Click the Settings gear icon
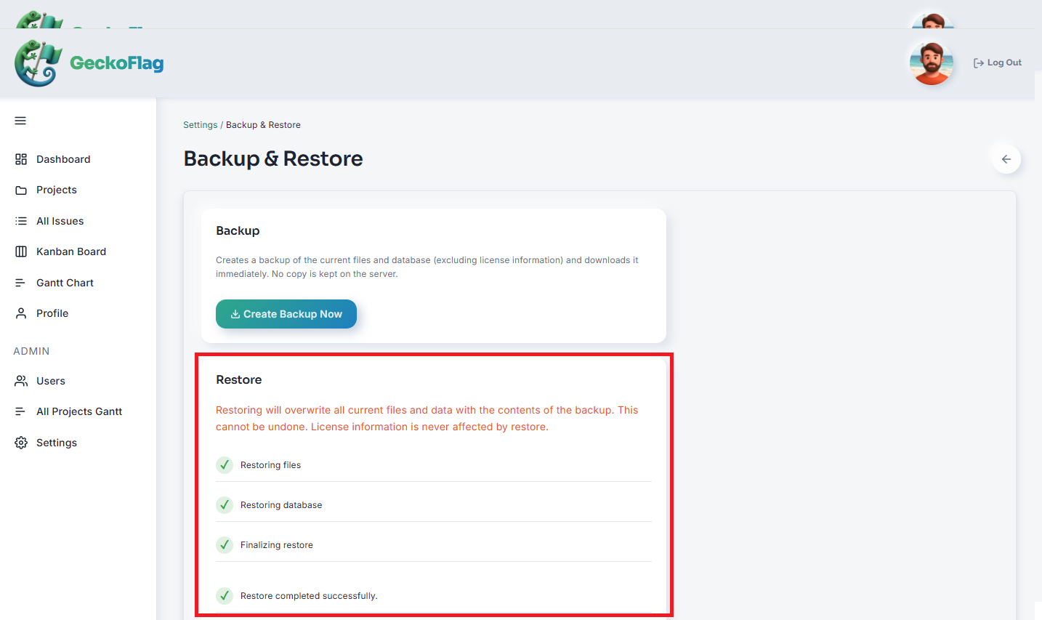This screenshot has width=1042, height=620. point(21,443)
